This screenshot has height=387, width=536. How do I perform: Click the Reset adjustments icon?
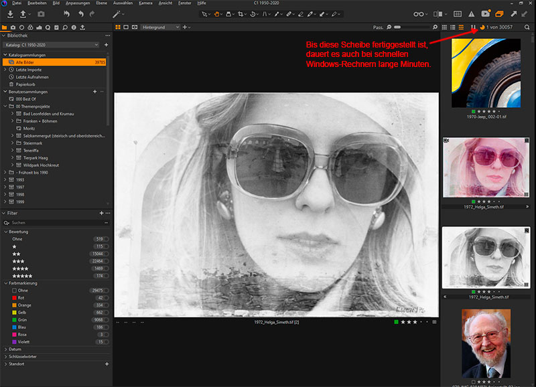[x=66, y=14]
